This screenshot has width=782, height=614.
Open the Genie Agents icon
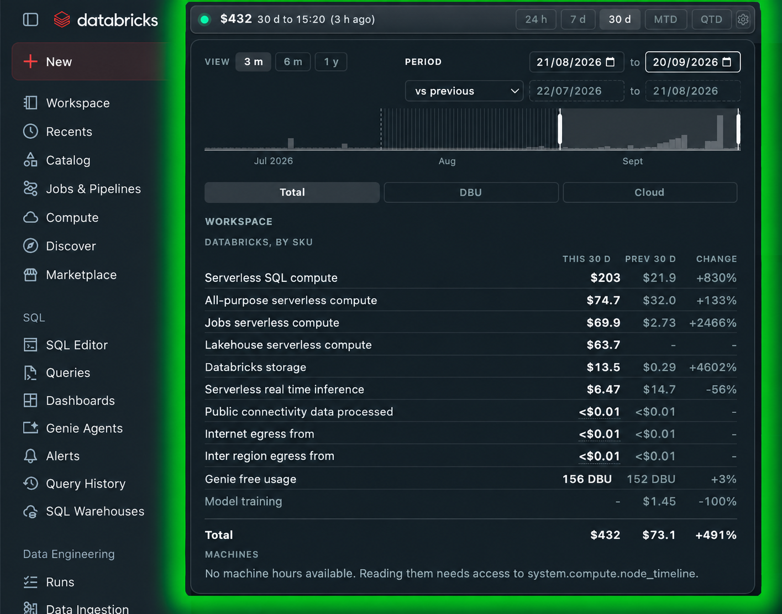pos(30,428)
